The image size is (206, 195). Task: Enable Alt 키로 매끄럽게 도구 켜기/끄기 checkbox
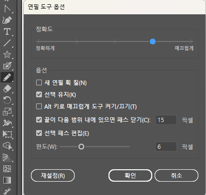39,106
